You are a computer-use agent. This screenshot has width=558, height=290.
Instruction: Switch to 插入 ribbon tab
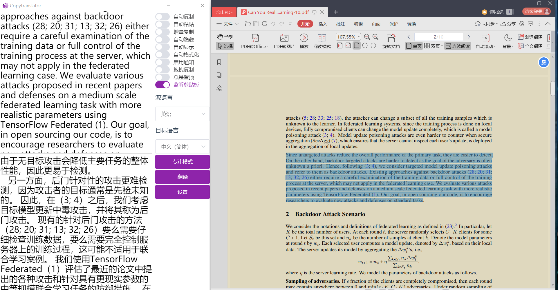pos(323,24)
